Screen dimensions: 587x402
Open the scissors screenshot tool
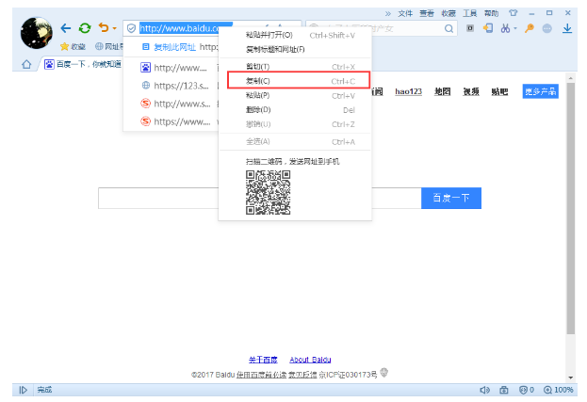pos(505,28)
